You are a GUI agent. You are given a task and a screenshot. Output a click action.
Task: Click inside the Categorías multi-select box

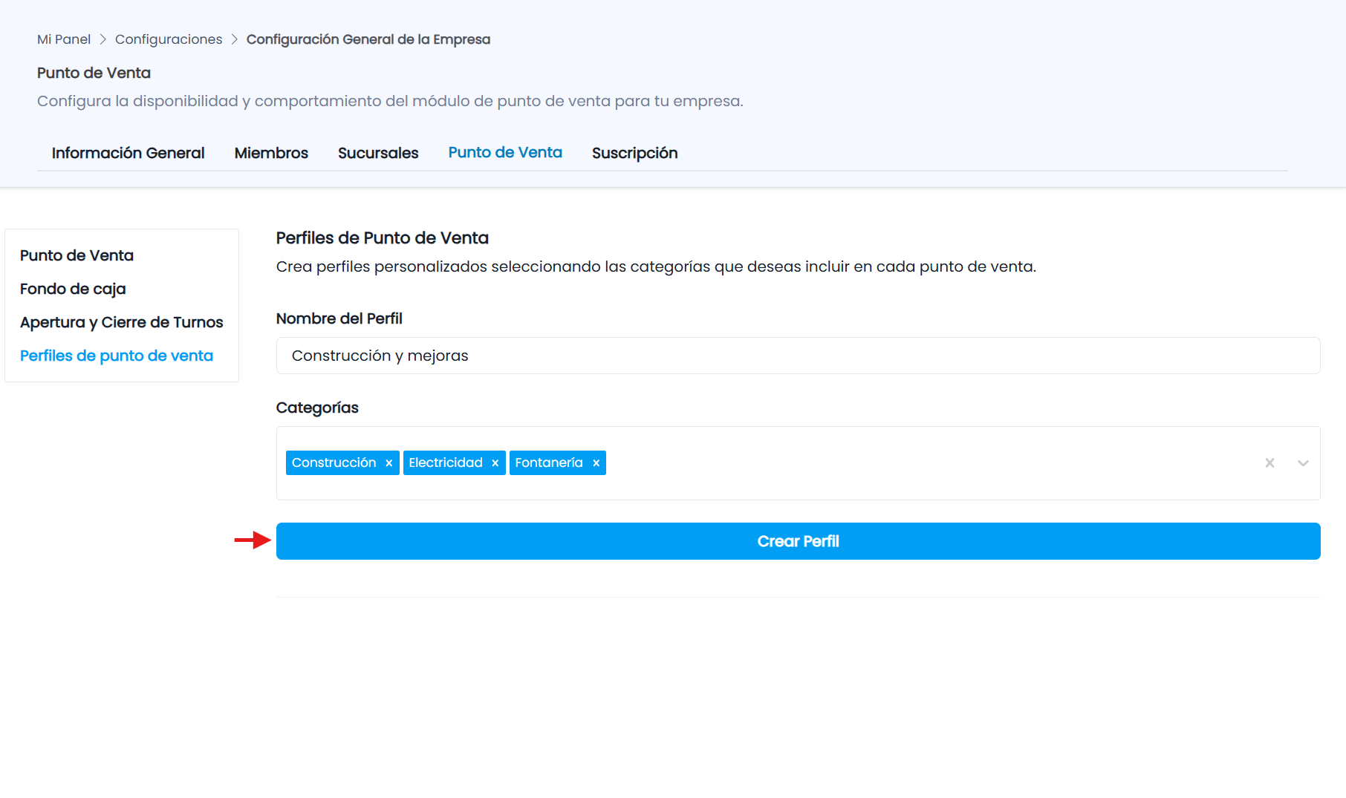click(x=799, y=463)
